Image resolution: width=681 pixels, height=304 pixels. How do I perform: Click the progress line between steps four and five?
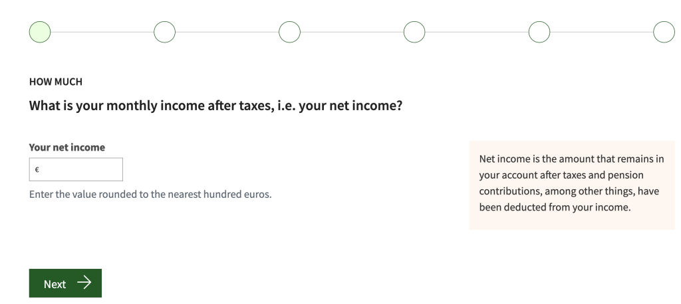477,32
